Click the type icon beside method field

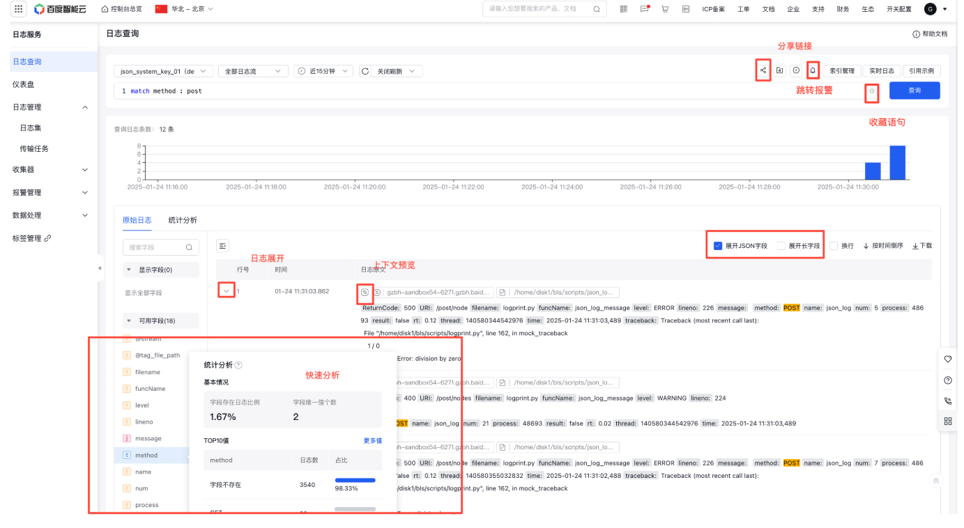pos(127,455)
